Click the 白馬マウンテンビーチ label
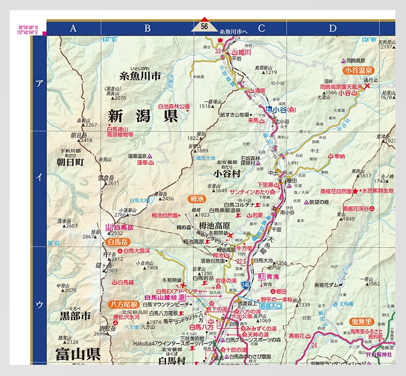 click(166, 304)
